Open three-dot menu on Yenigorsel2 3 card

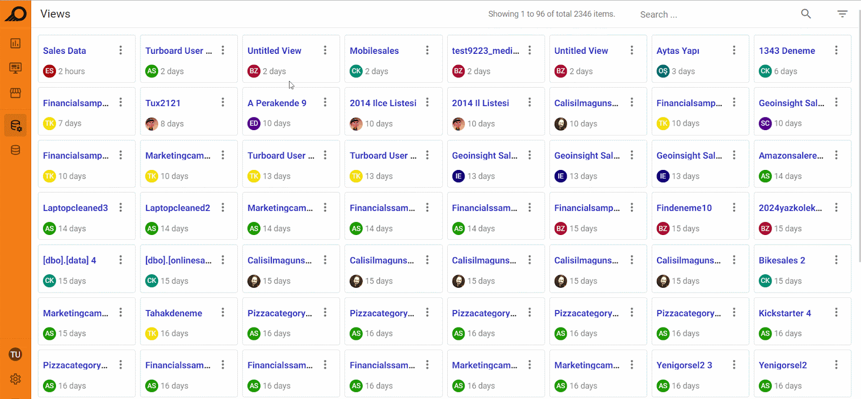734,365
